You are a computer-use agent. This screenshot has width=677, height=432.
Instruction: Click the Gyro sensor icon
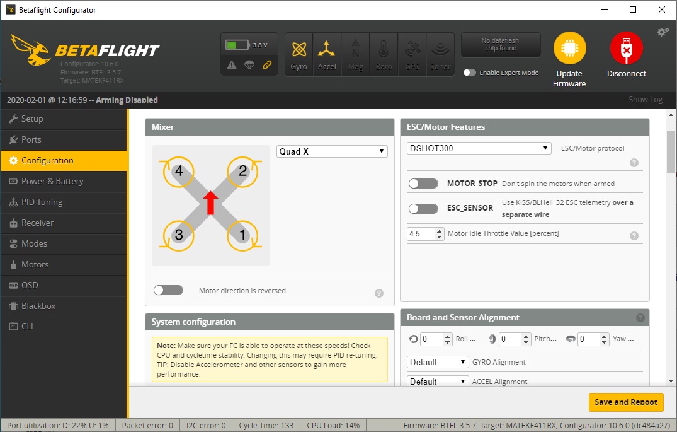click(x=299, y=54)
